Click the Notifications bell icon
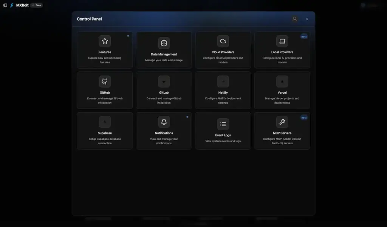This screenshot has height=227, width=387. coord(164,122)
